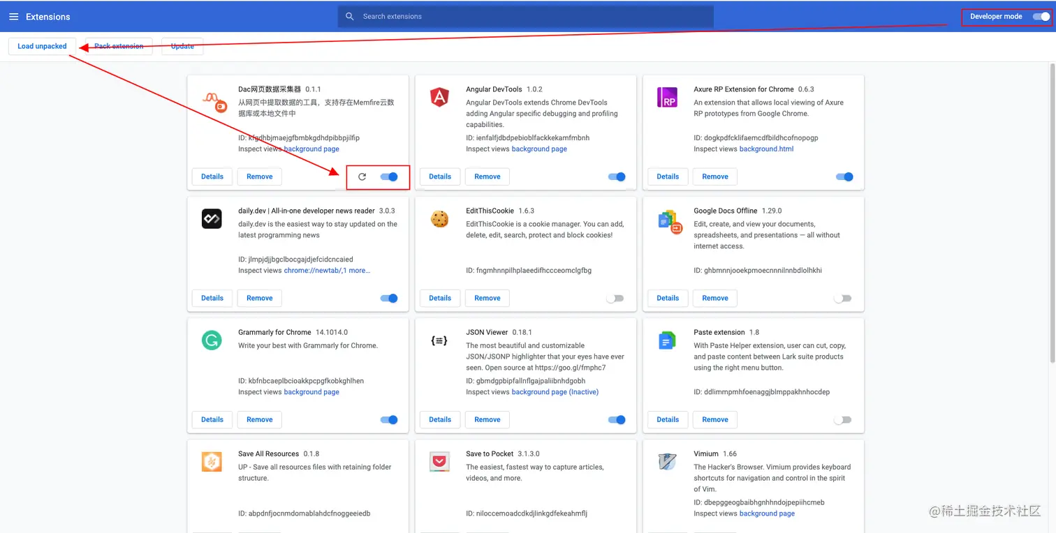The height and width of the screenshot is (533, 1056).
Task: Enable Google Docs Offline extension
Action: click(x=843, y=298)
